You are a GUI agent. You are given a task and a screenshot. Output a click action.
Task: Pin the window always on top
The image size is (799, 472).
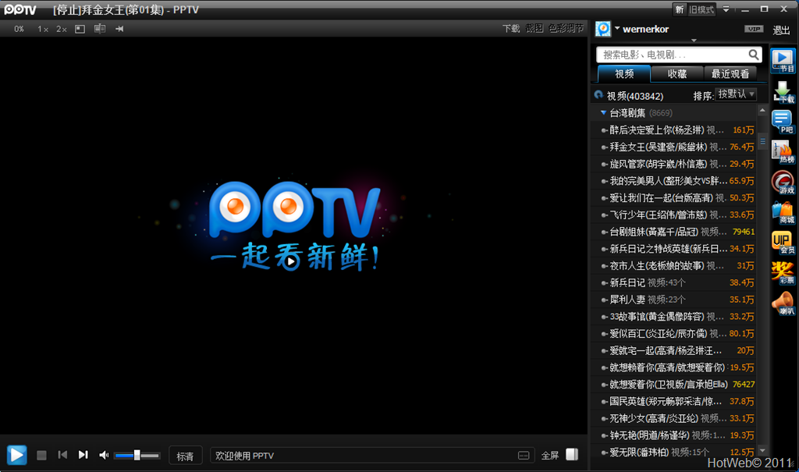pyautogui.click(x=119, y=29)
